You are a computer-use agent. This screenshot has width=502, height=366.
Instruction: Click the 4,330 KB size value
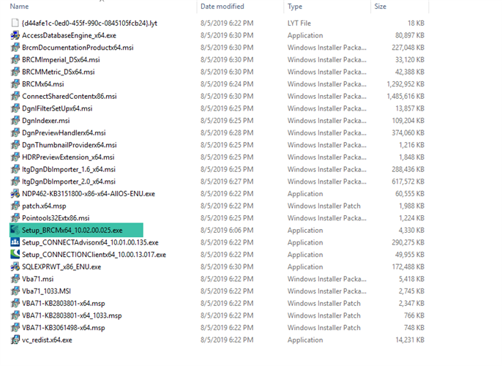click(411, 230)
